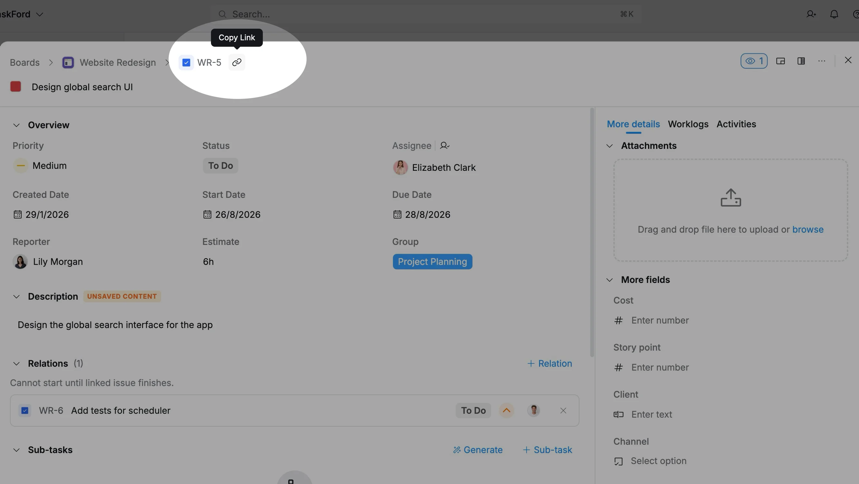
Task: Generate sub-tasks with AI
Action: [x=478, y=450]
